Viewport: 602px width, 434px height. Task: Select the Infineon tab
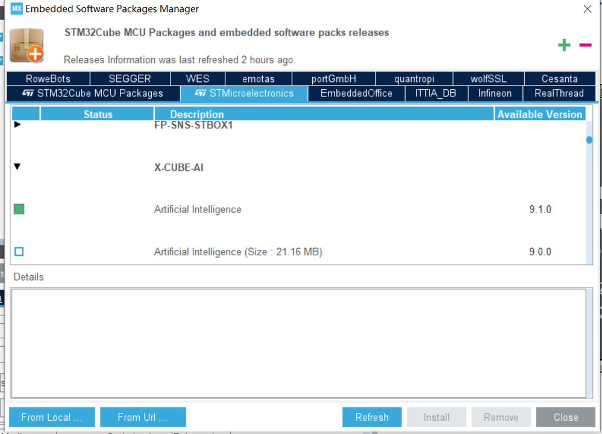pos(495,93)
